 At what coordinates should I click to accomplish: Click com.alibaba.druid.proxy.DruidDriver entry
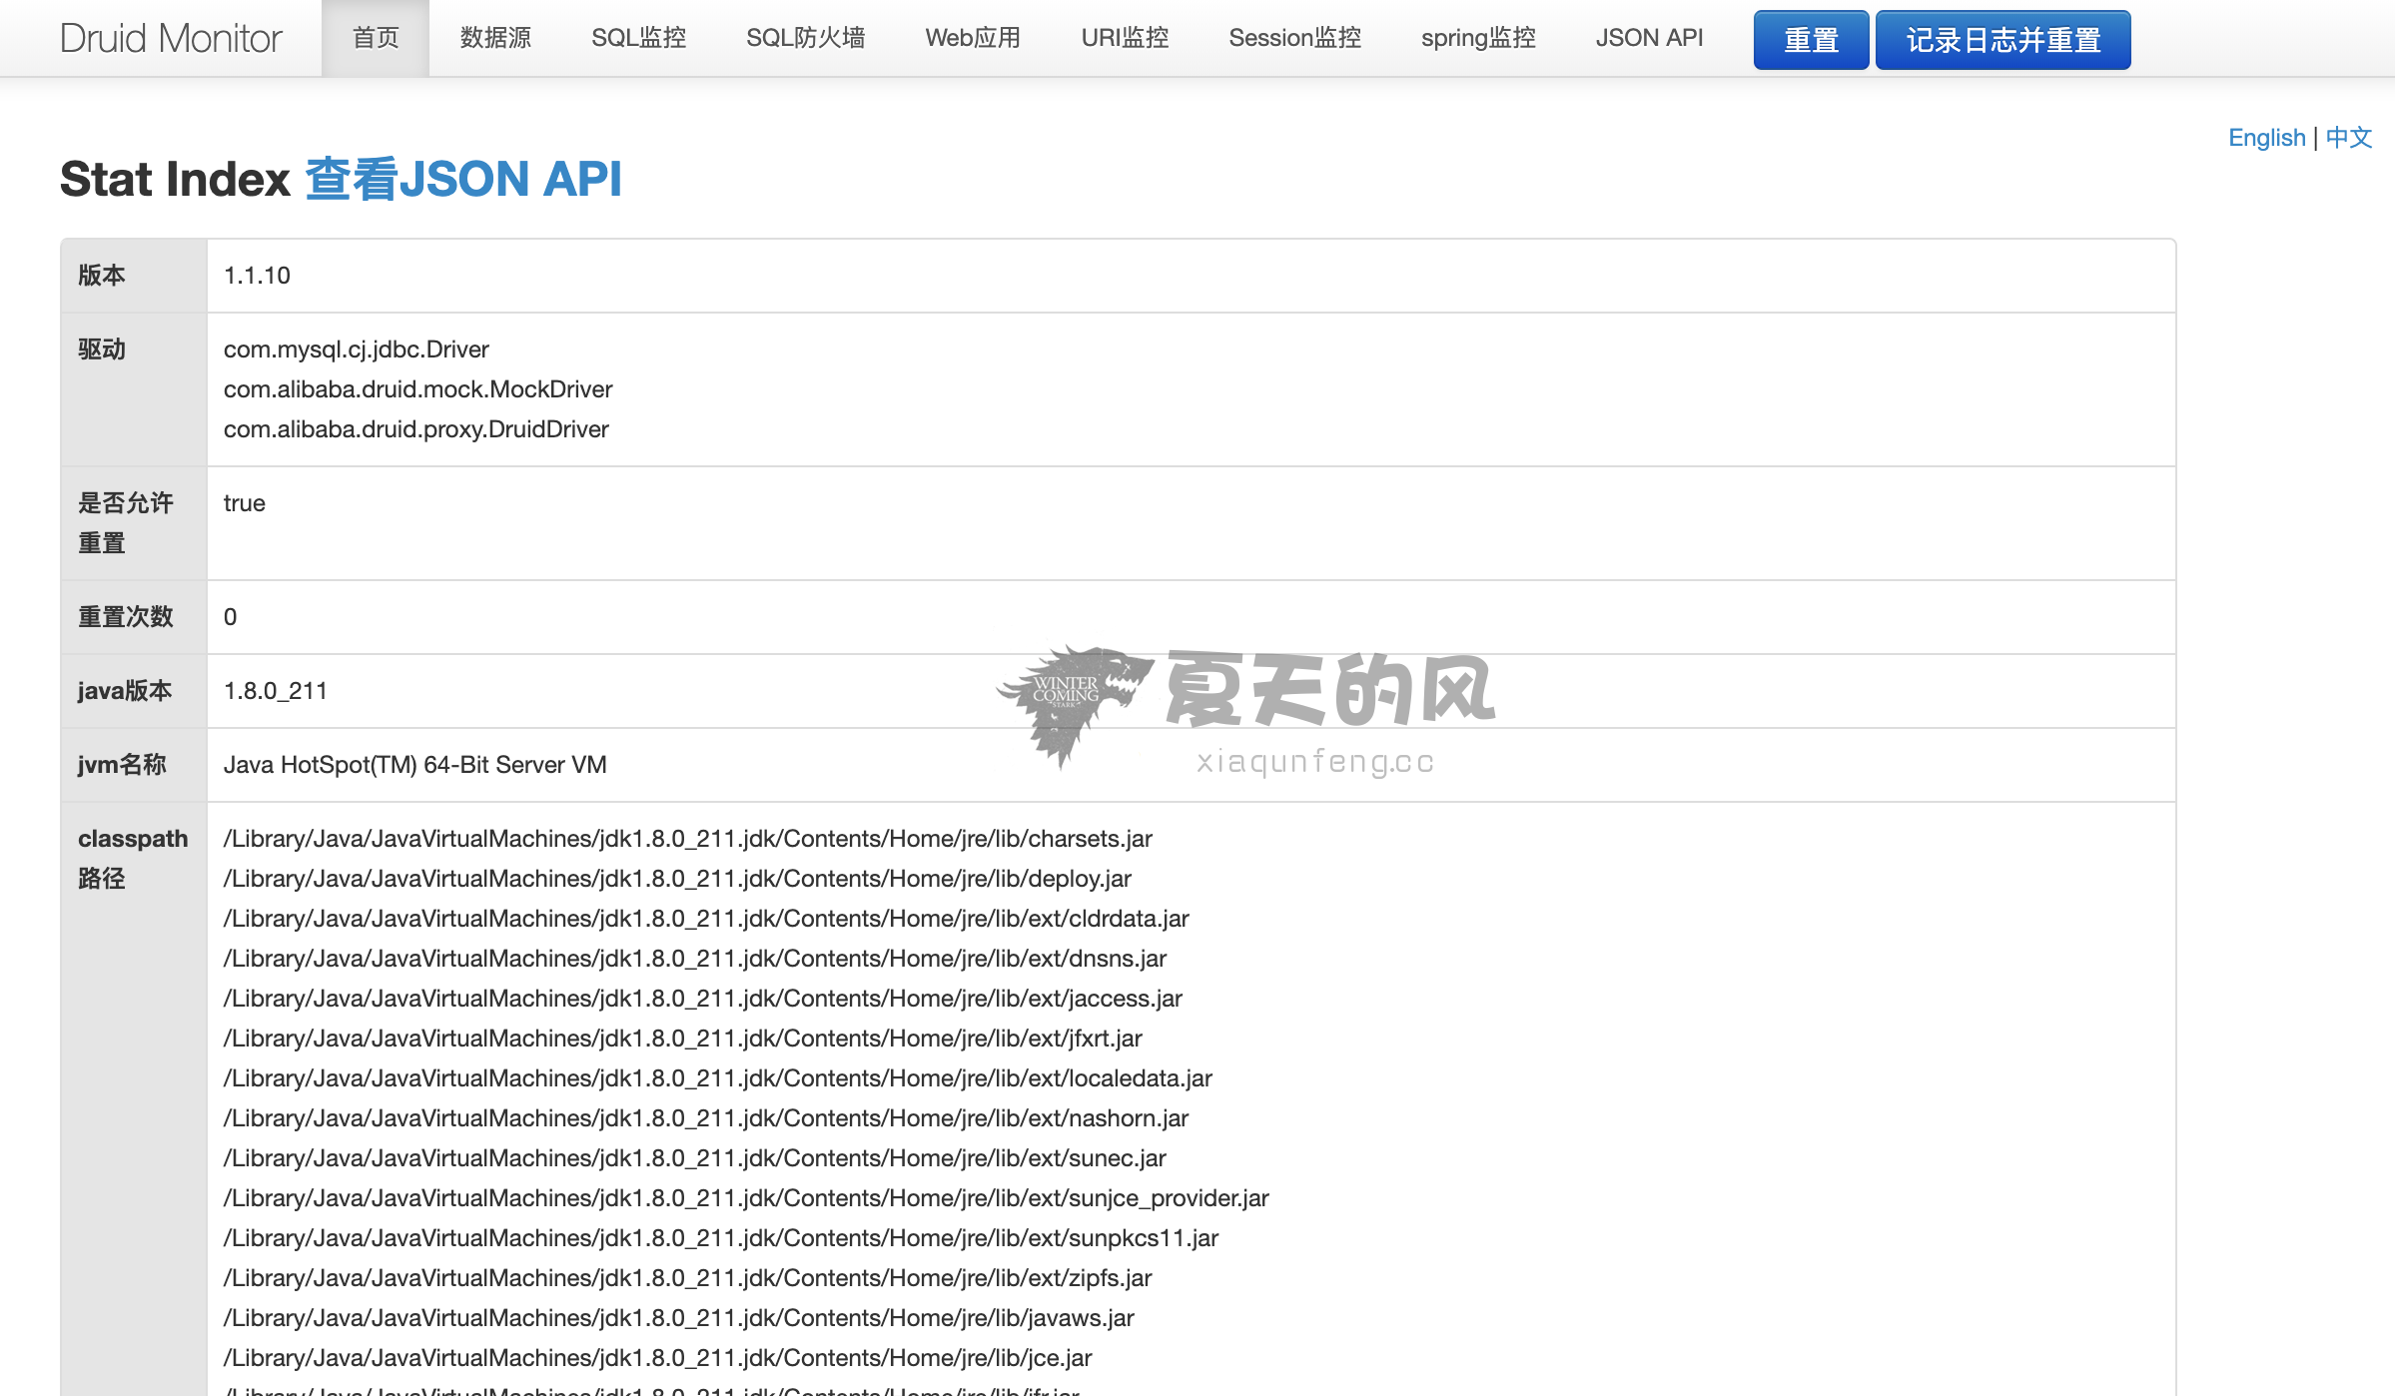[x=416, y=429]
